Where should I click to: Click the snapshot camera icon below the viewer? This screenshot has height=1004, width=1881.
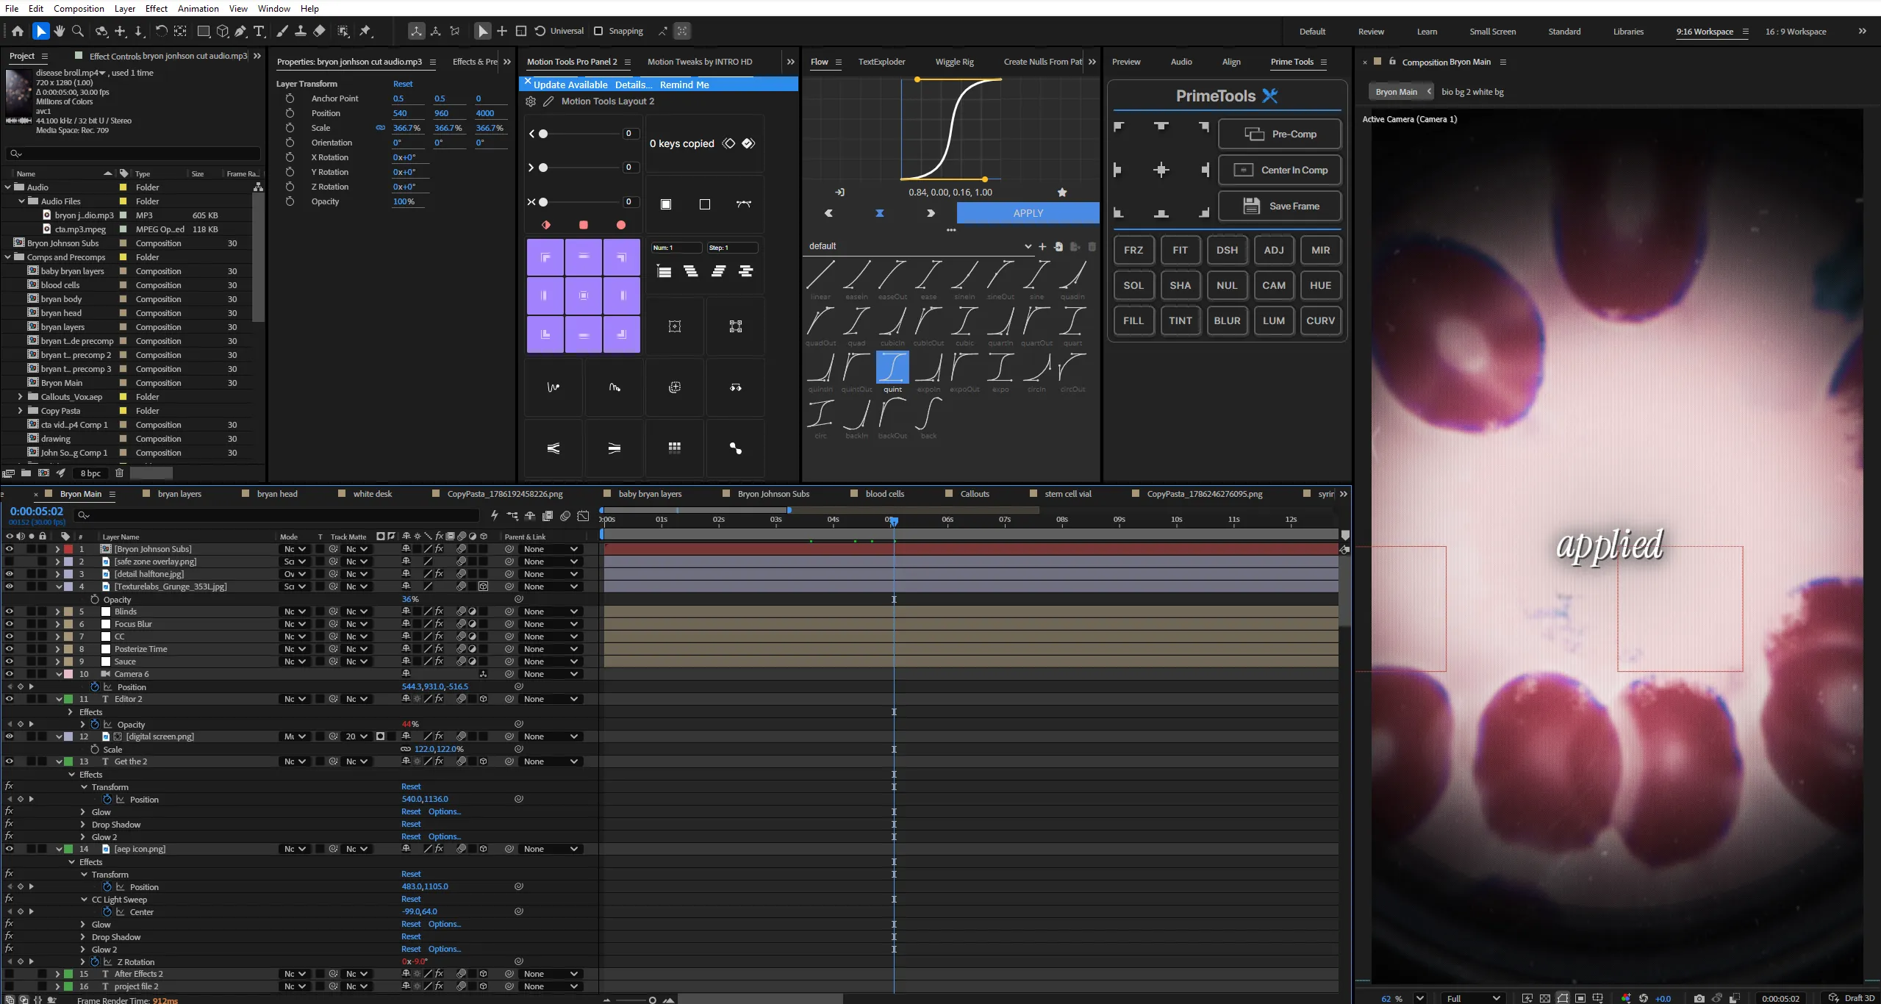(1699, 998)
